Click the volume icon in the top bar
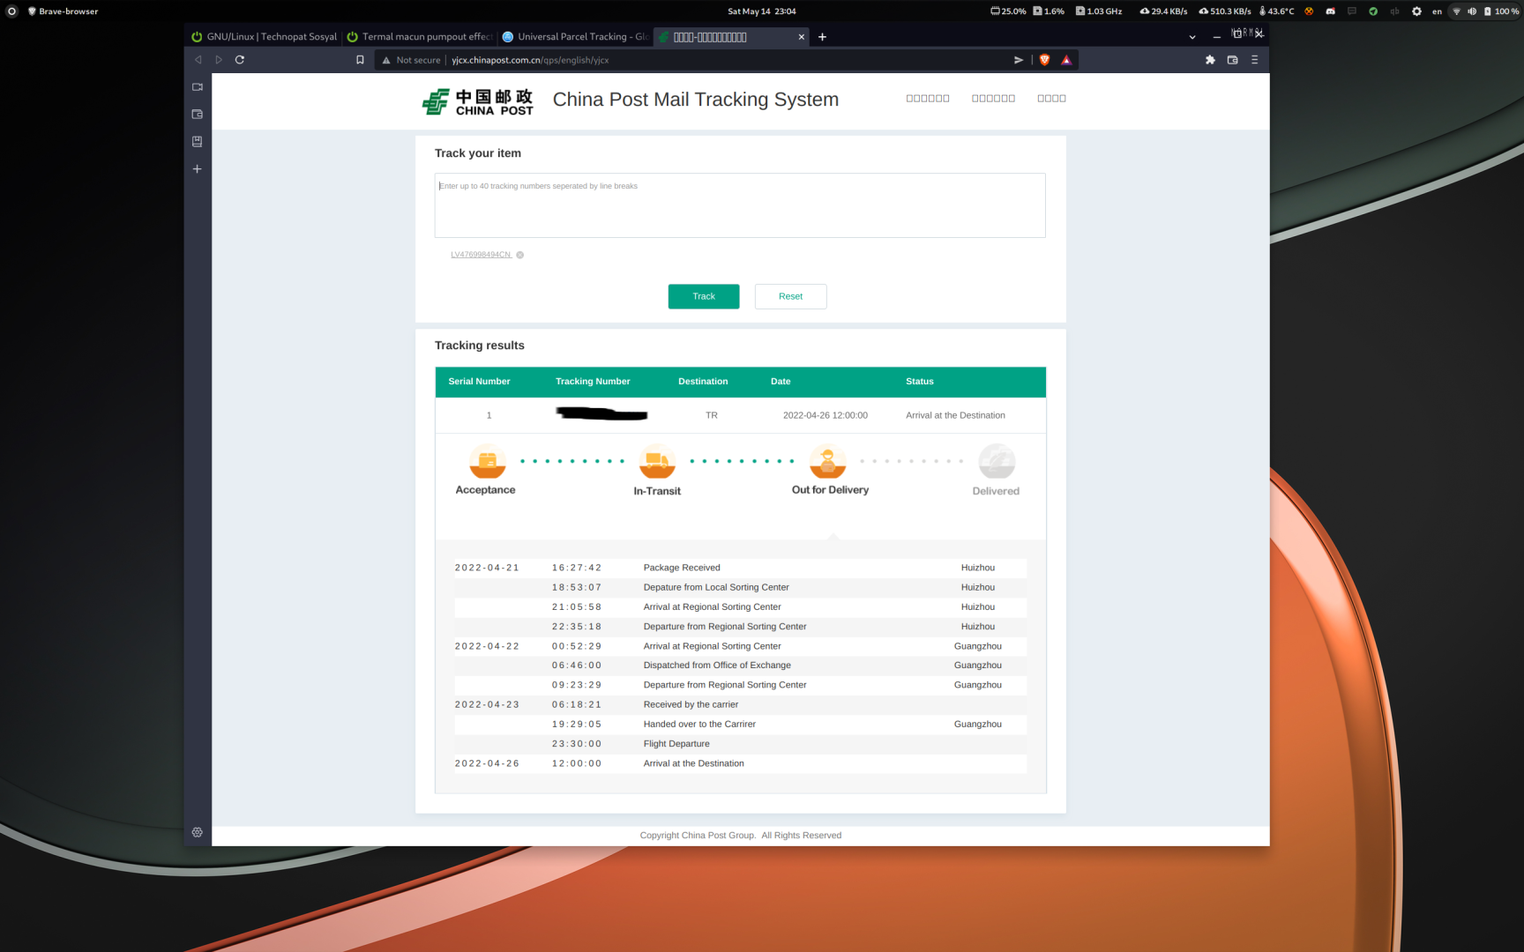The height and width of the screenshot is (952, 1524). click(x=1472, y=11)
